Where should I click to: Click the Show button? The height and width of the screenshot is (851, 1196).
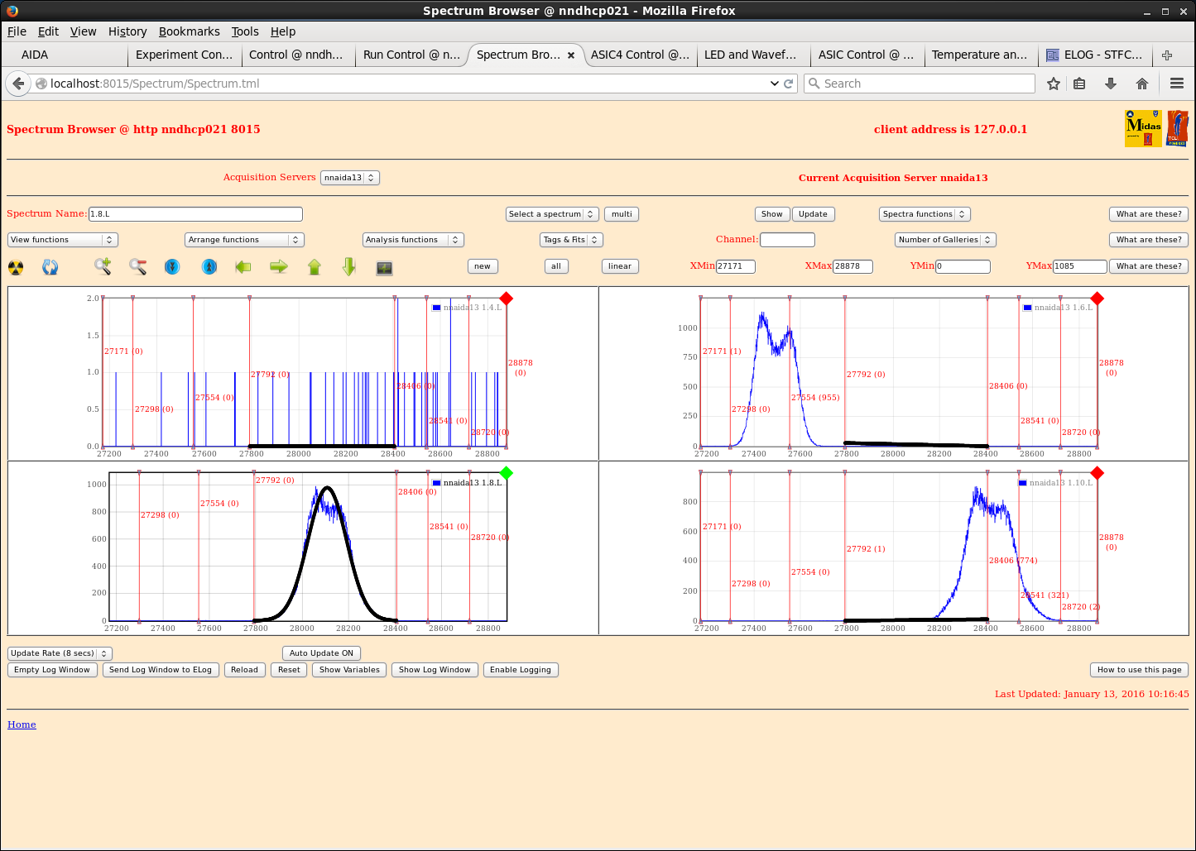click(x=772, y=214)
